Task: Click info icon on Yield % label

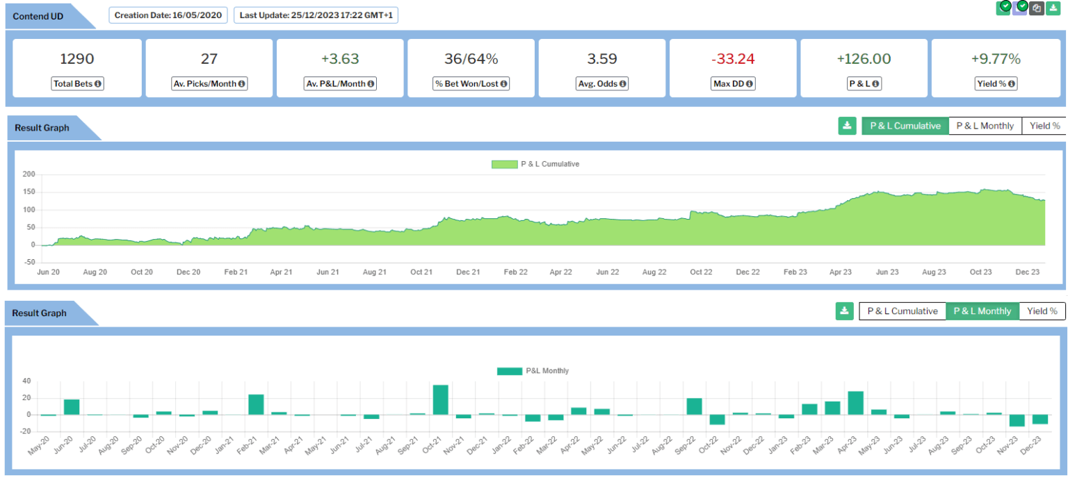Action: pos(1012,84)
